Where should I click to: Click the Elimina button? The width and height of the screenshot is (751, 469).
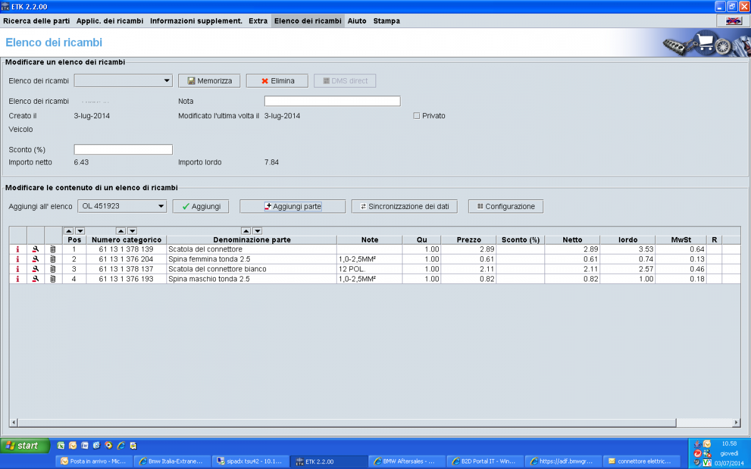pyautogui.click(x=277, y=81)
